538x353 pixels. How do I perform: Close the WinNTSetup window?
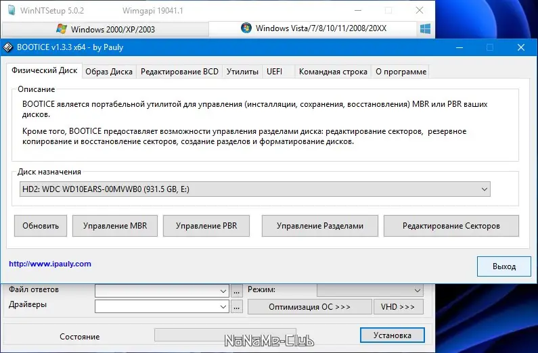420,10
